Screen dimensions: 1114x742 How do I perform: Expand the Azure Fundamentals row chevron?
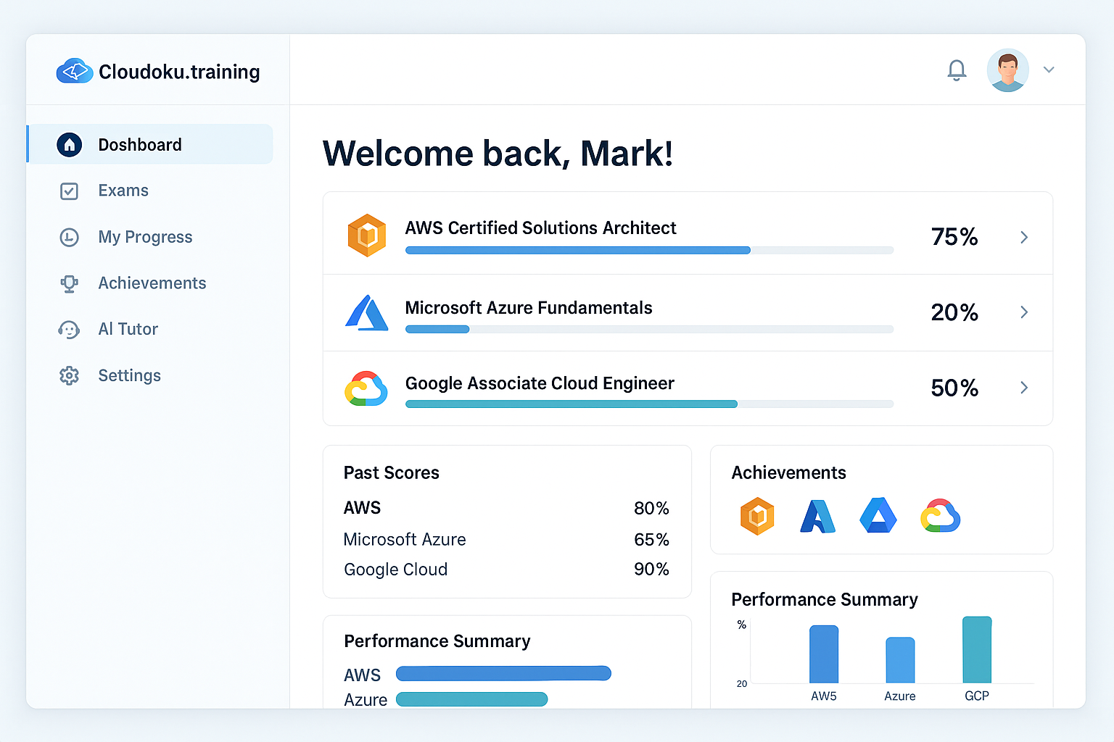click(x=1024, y=312)
